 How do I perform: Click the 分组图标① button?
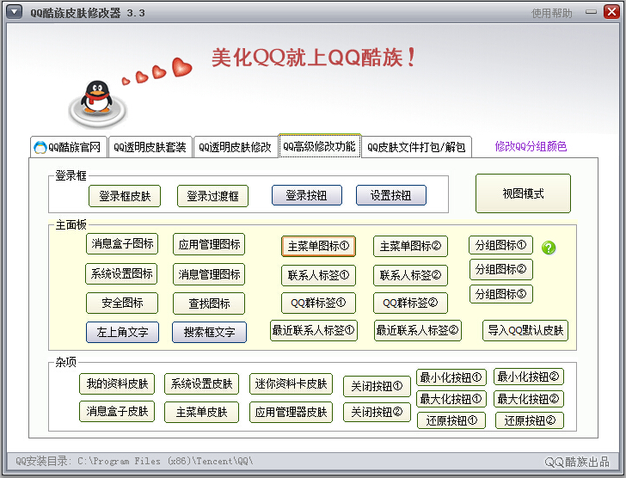tap(500, 245)
